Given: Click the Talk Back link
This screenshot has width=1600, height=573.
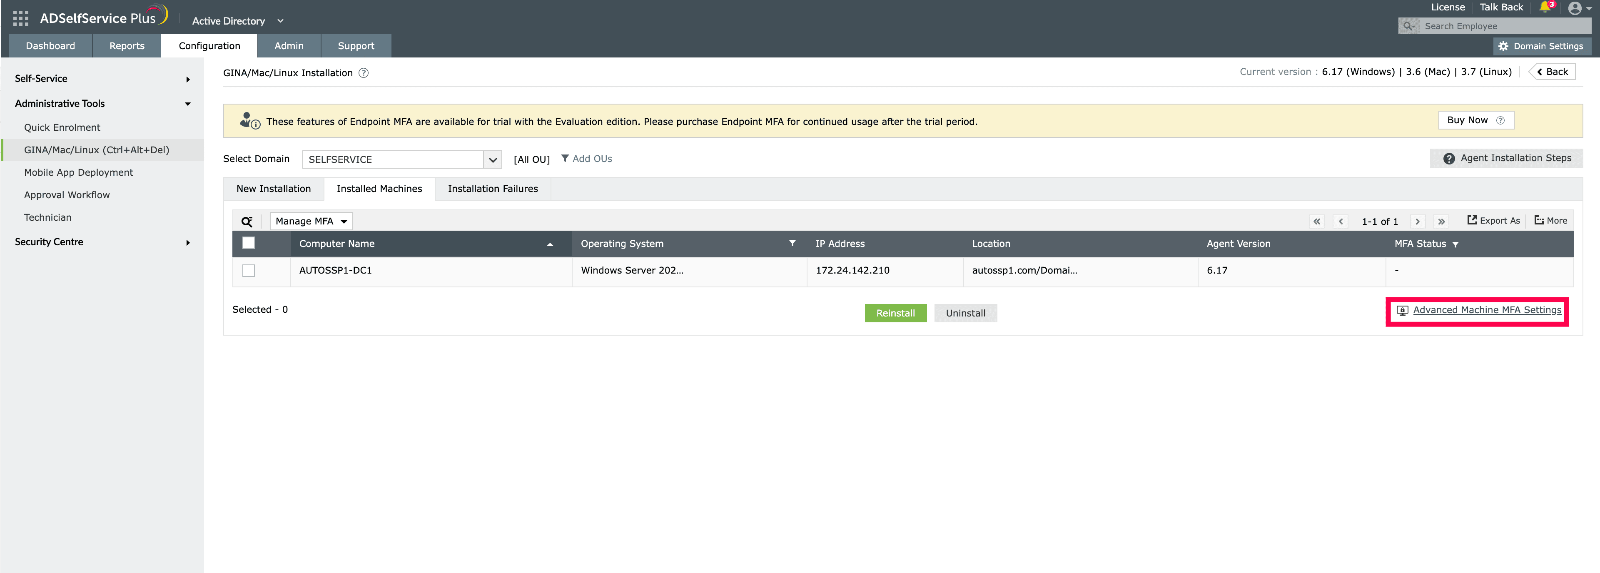Looking at the screenshot, I should coord(1501,7).
